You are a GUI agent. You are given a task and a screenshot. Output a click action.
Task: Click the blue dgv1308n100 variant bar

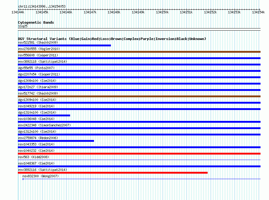[139, 84]
